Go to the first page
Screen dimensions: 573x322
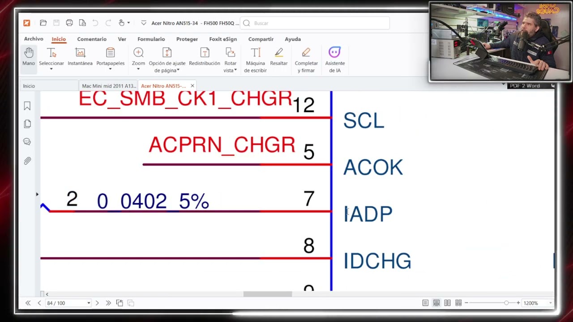coord(28,303)
